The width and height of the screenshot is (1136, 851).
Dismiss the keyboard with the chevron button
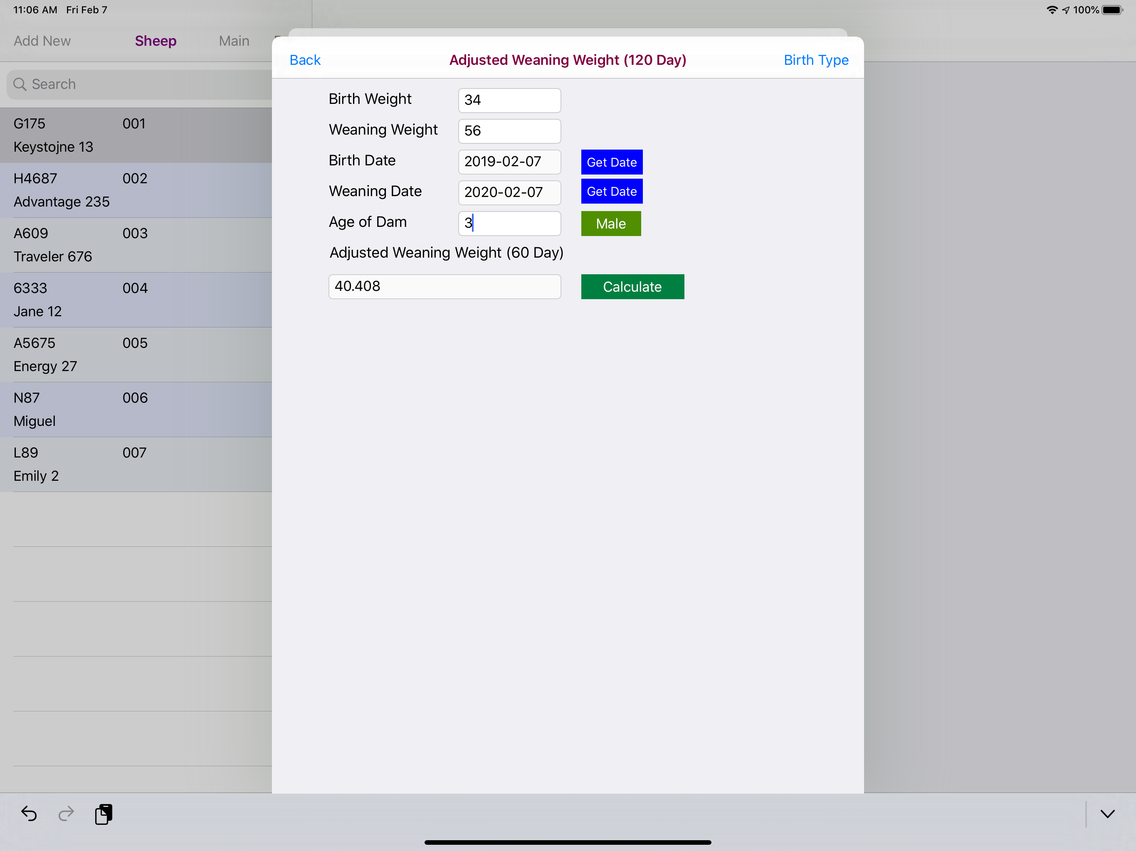(1107, 814)
